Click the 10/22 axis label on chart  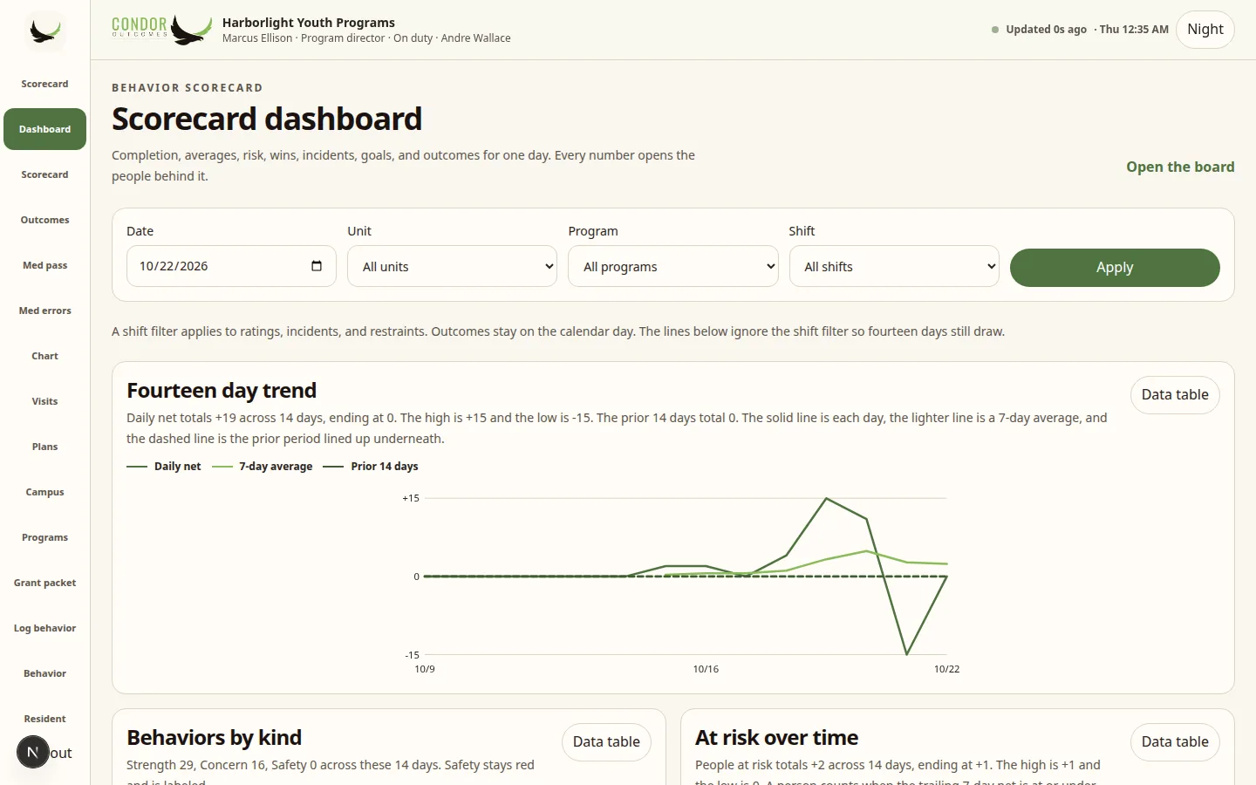coord(946,669)
